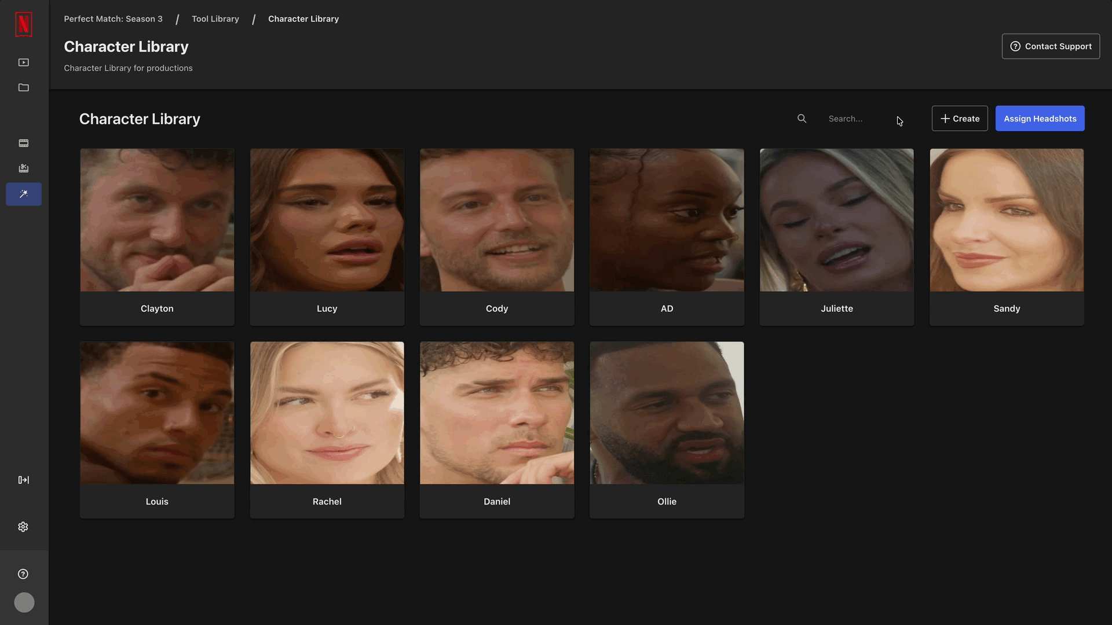Click the help question mark icon
1112x625 pixels.
point(23,574)
